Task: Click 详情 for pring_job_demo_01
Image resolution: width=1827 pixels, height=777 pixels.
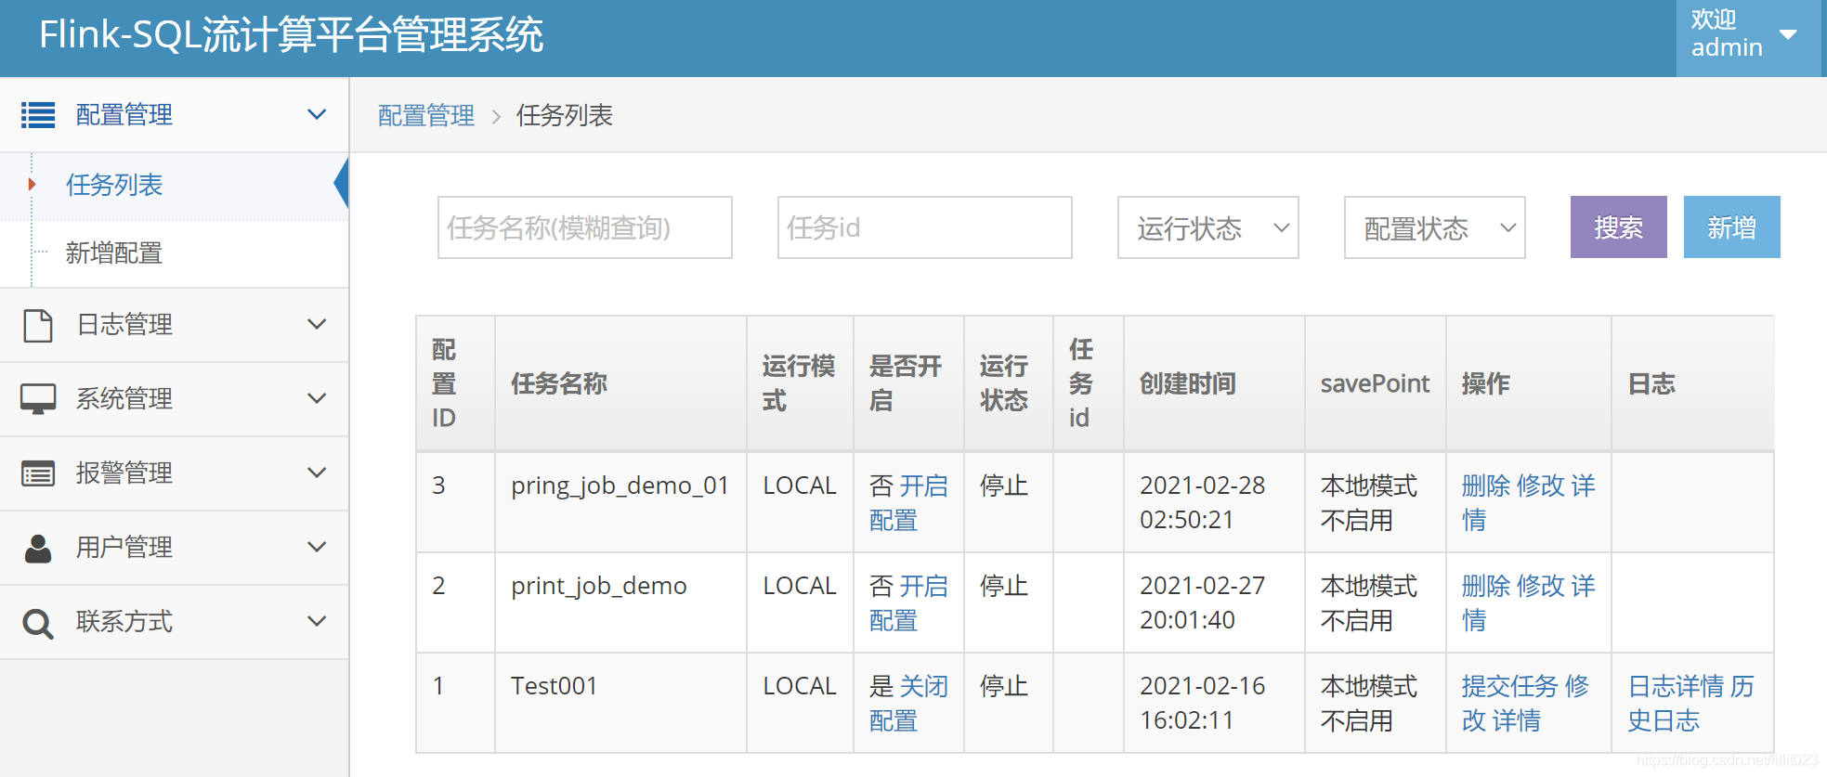Action: pos(1529,503)
